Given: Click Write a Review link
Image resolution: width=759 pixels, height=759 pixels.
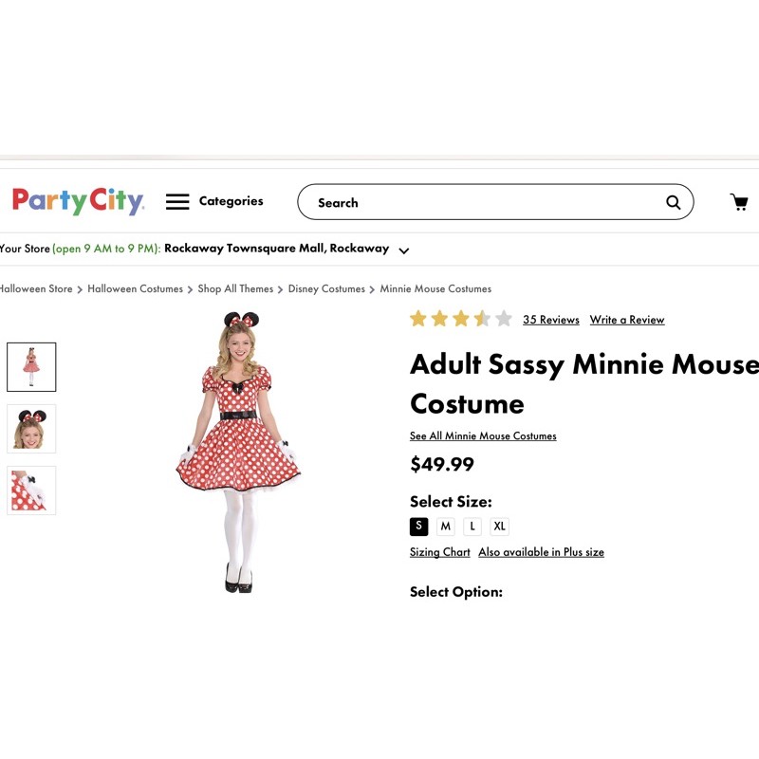Looking at the screenshot, I should pos(626,320).
